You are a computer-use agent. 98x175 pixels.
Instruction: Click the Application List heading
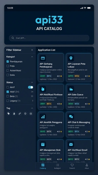point(47,50)
